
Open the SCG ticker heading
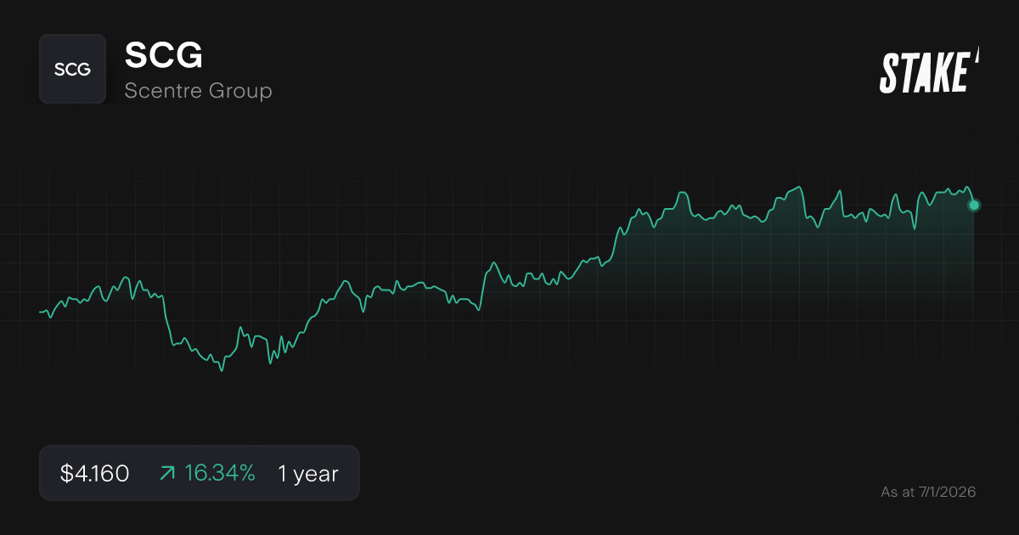click(x=164, y=56)
